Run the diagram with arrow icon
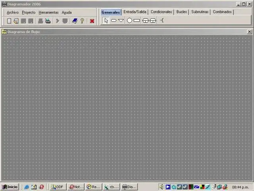 click(57, 21)
